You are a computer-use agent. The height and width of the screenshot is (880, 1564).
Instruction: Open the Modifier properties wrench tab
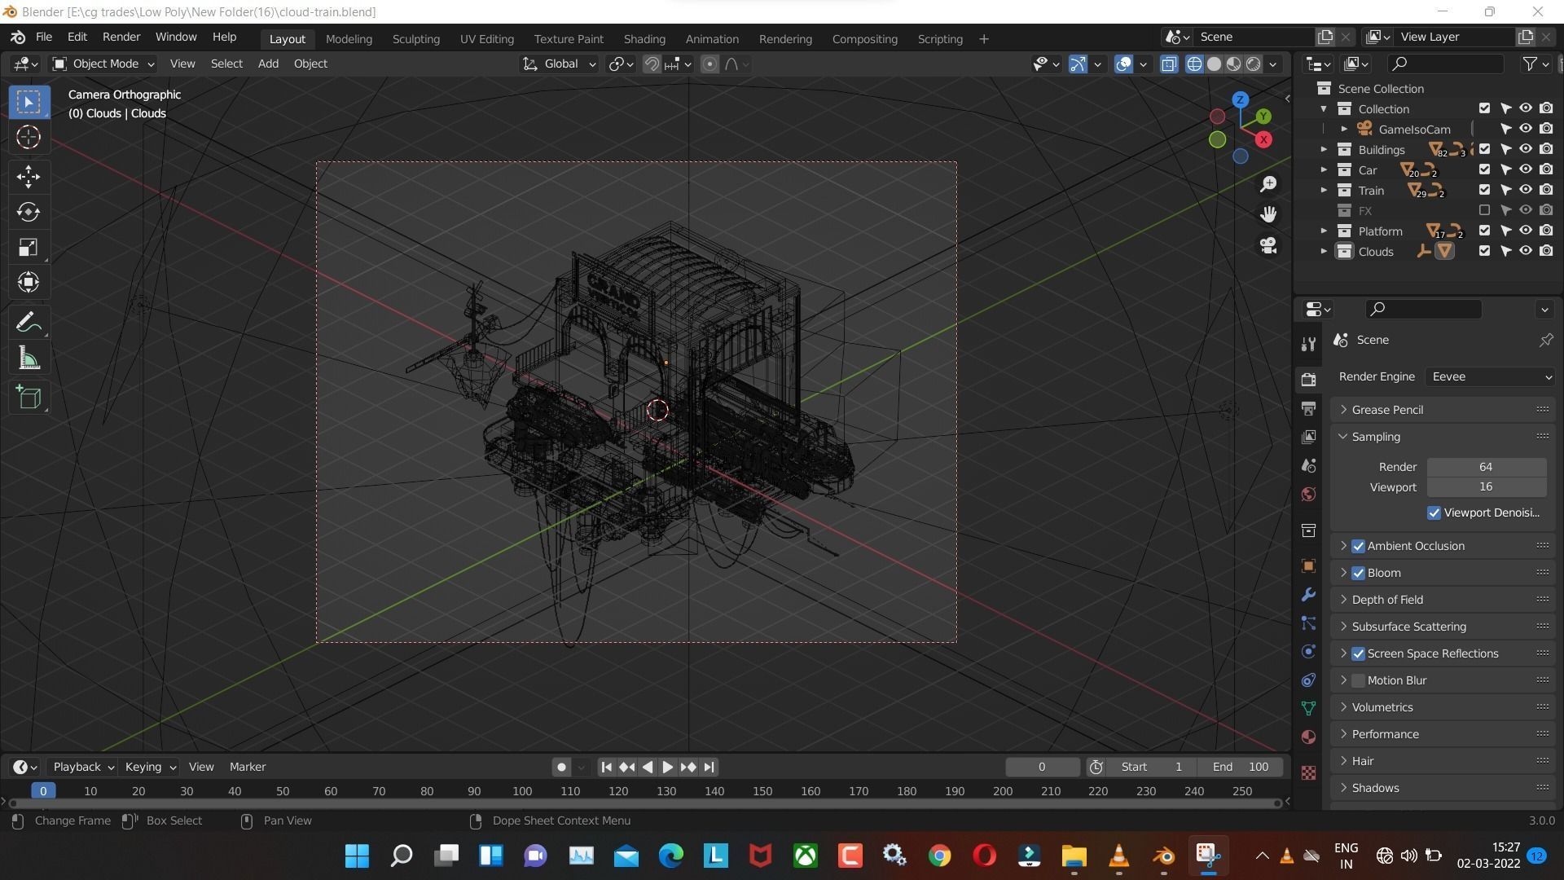click(x=1308, y=595)
